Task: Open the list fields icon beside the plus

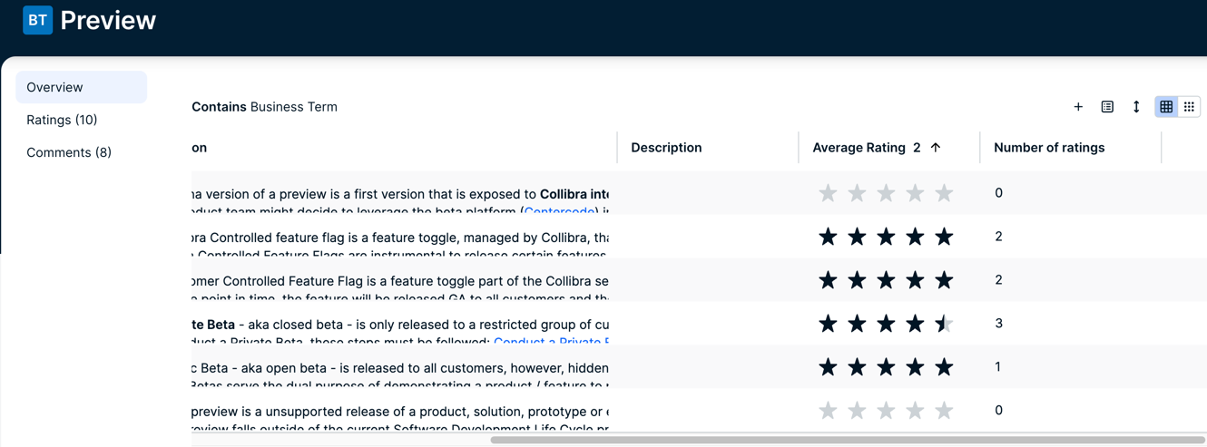Action: point(1107,107)
